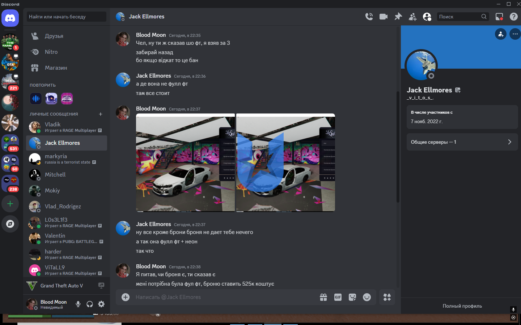The height and width of the screenshot is (325, 521).
Task: Open the right car screenshot
Action: 285,162
